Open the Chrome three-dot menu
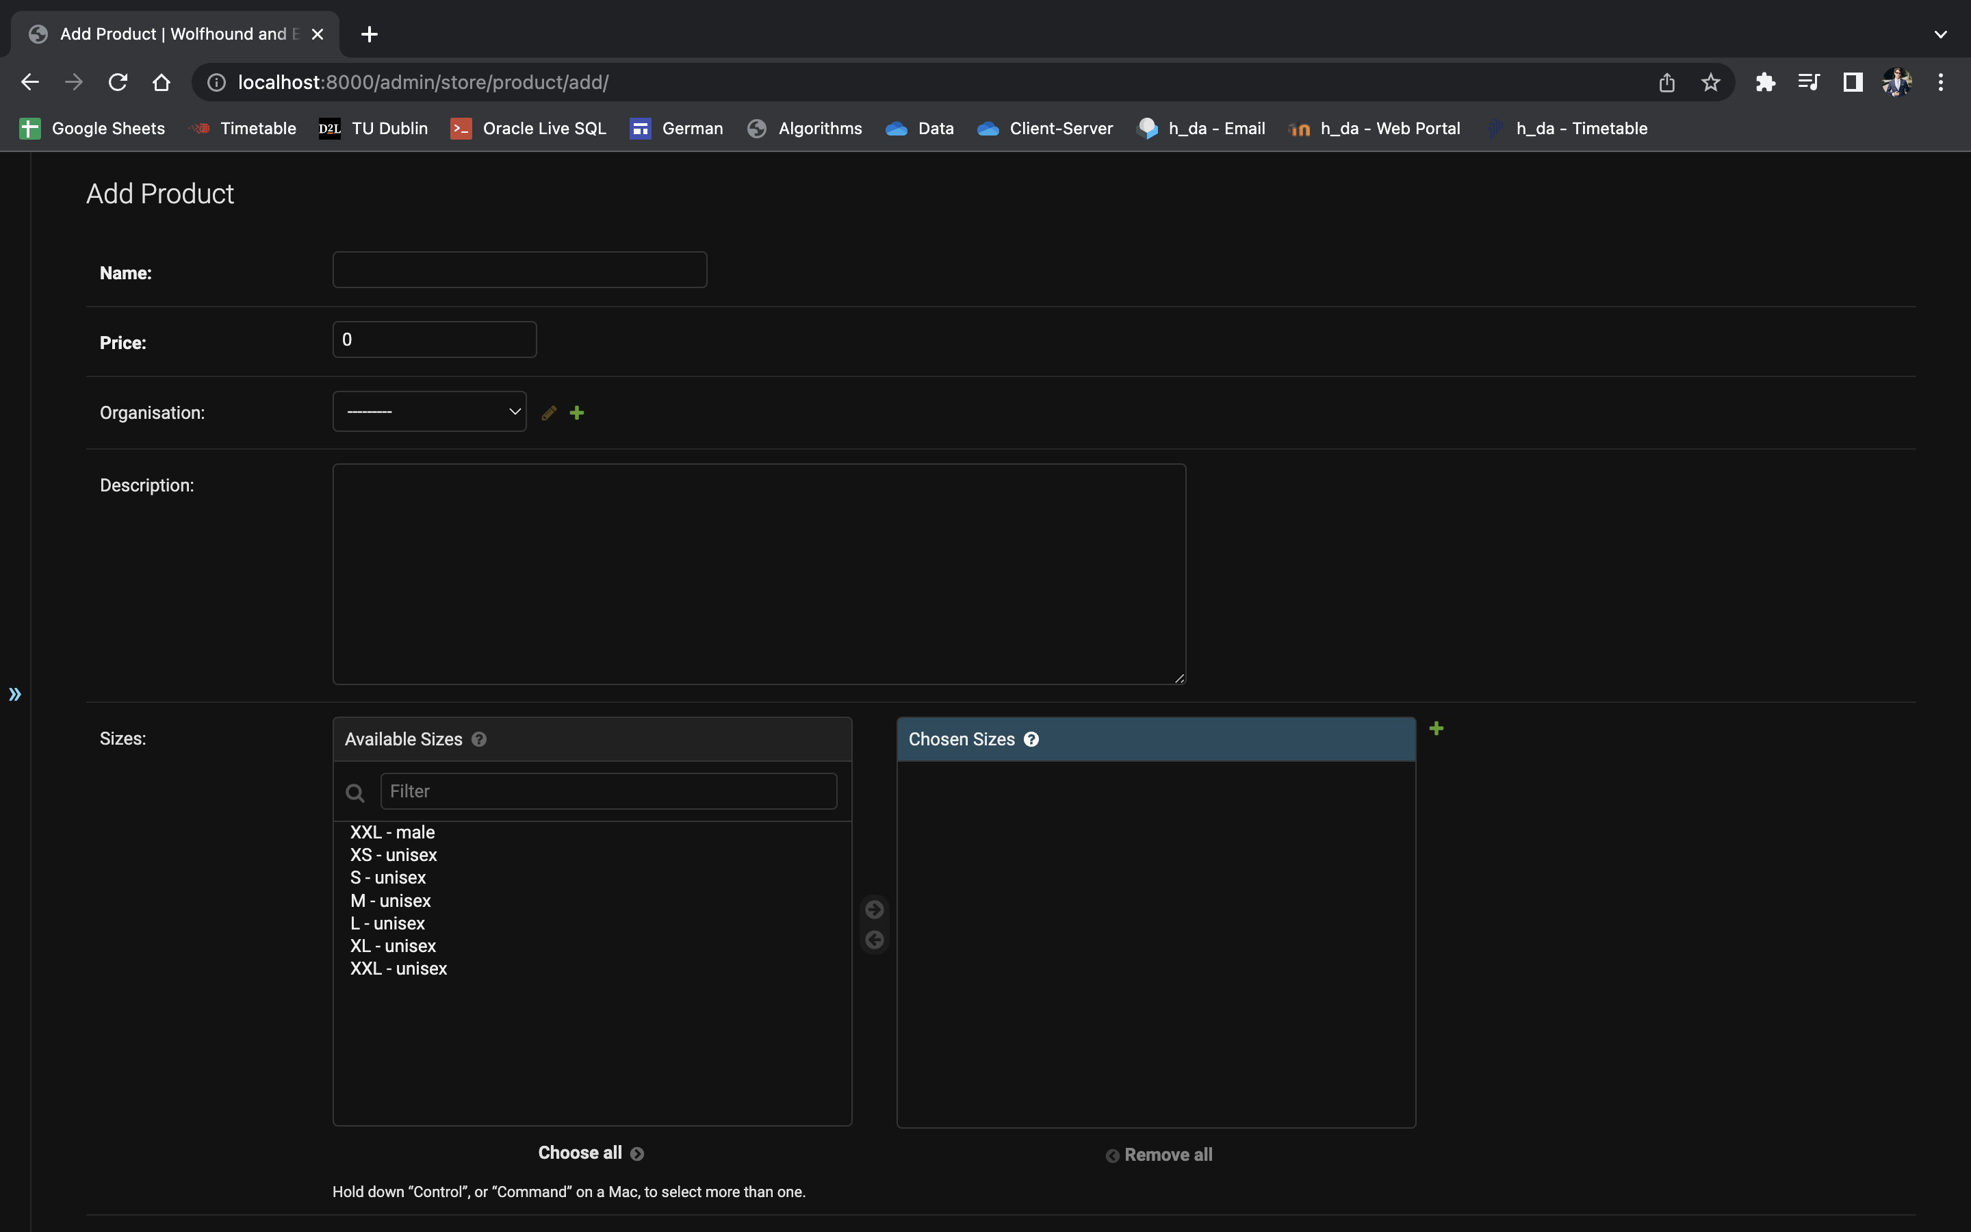This screenshot has height=1232, width=1971. (1940, 82)
